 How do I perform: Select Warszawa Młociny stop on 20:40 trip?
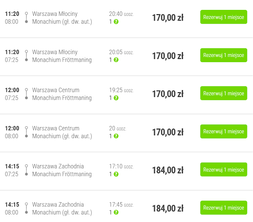click(x=55, y=14)
